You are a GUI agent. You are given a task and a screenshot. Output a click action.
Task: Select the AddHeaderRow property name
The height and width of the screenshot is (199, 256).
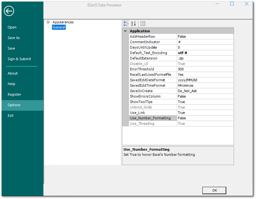(x=153, y=36)
